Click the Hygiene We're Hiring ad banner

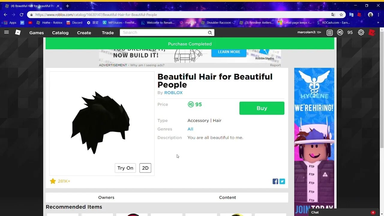tap(314, 142)
